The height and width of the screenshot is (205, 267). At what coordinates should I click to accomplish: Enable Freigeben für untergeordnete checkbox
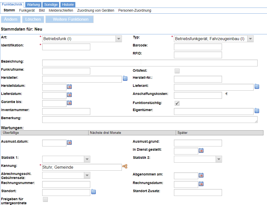click(45, 199)
